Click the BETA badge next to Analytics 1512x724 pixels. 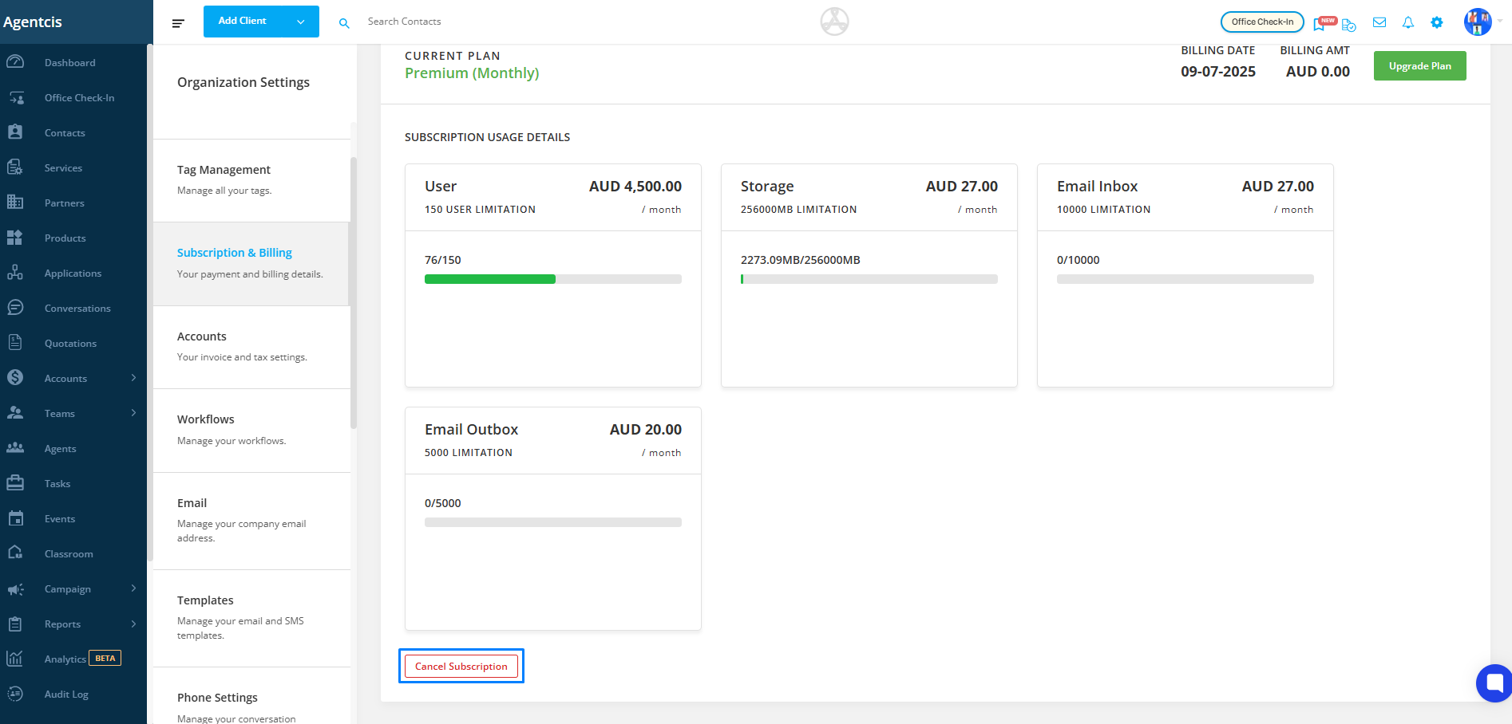click(105, 659)
